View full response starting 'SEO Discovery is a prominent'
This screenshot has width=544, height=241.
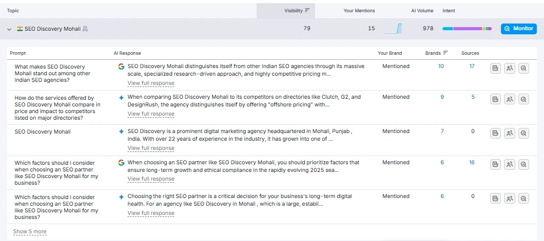(151, 148)
